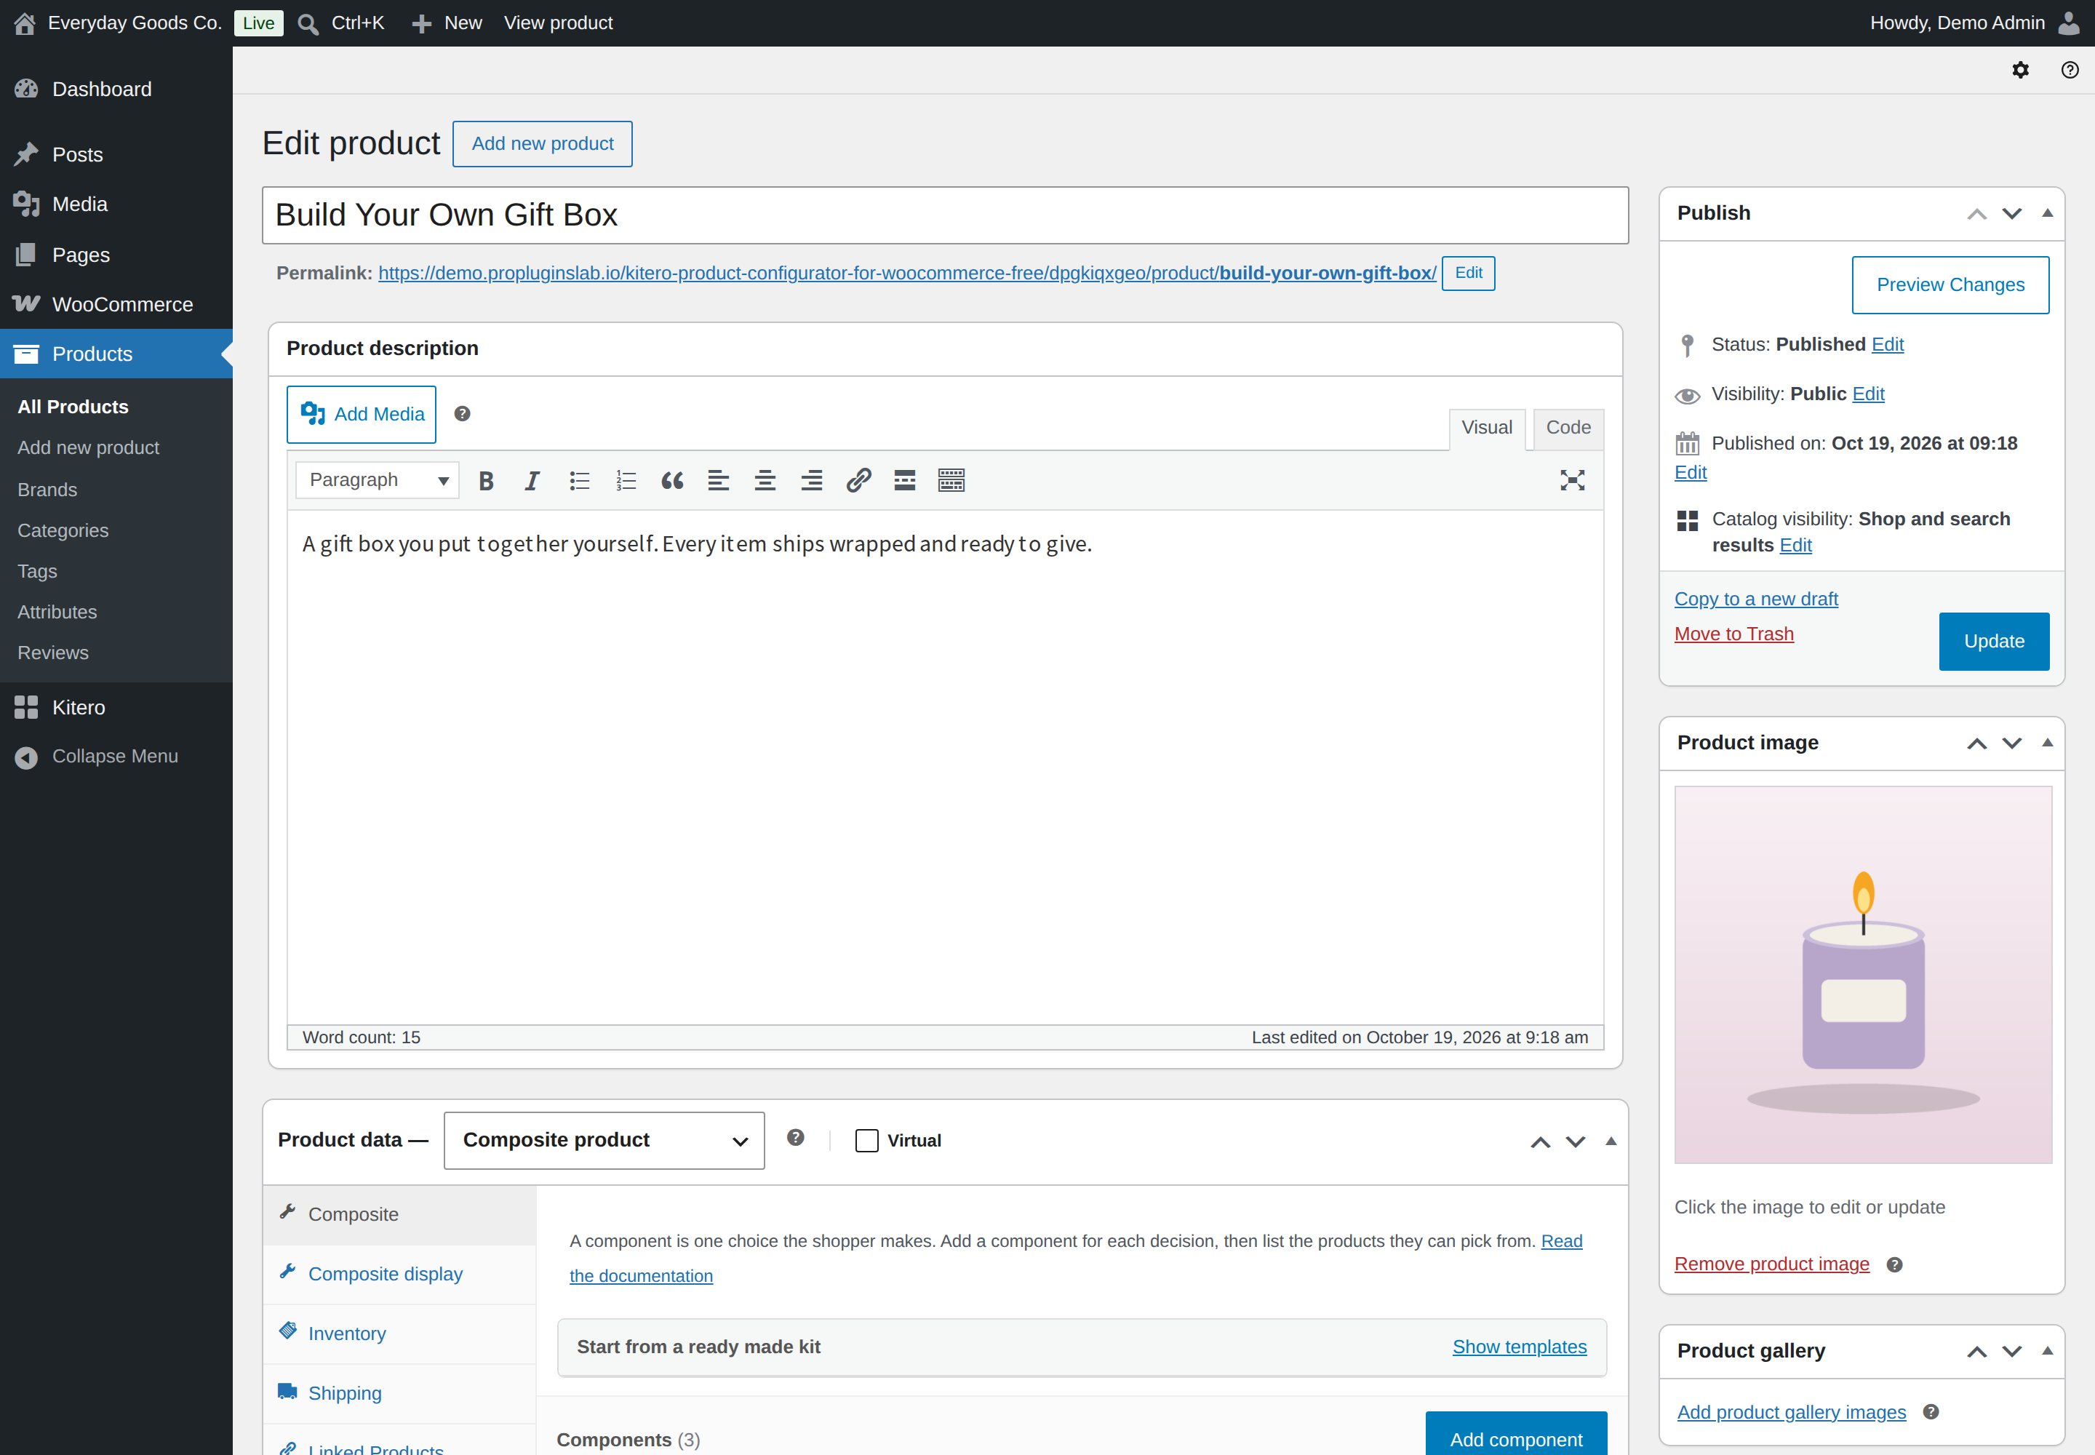
Task: Open Composite display product data tab
Action: (x=399, y=1274)
